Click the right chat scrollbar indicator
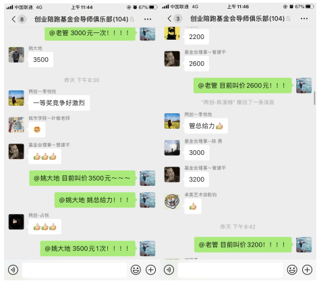Screen dimensions: 319x281 [x=314, y=98]
